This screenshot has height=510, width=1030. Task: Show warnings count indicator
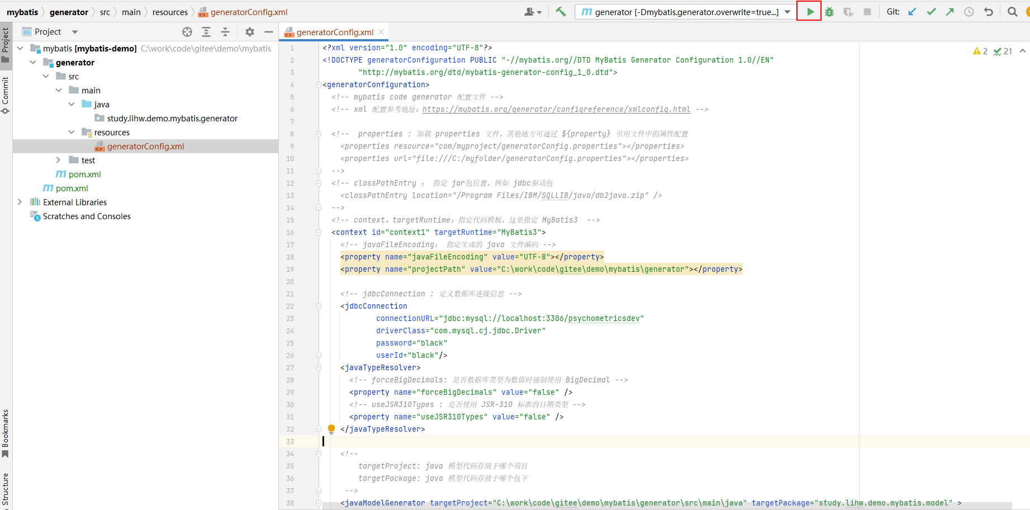pyautogui.click(x=980, y=51)
